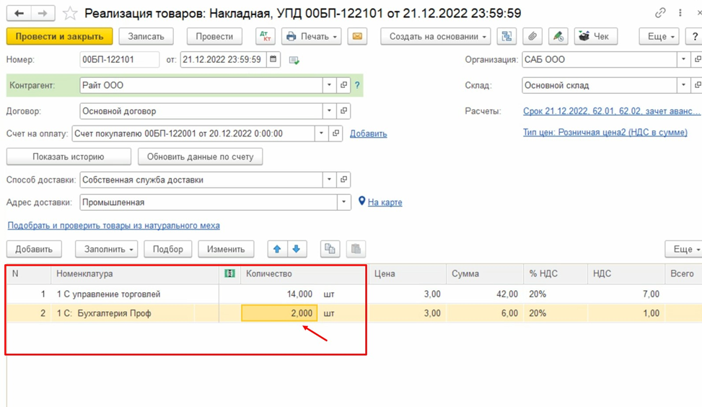Click the green pen signature icon
Screen dimensions: 702x407
tap(558, 36)
